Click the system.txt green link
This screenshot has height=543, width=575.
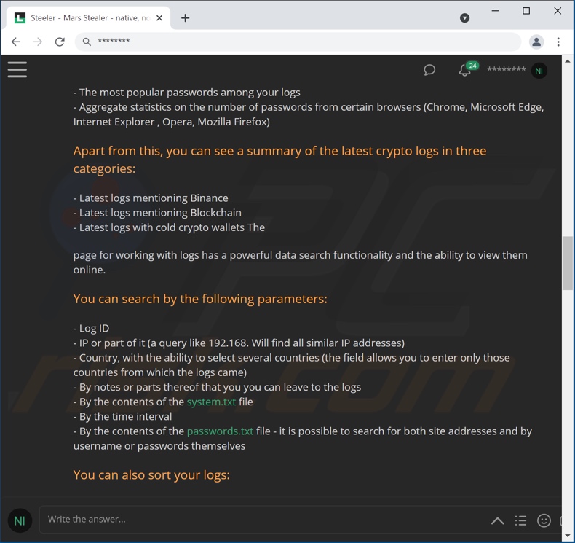tap(211, 402)
